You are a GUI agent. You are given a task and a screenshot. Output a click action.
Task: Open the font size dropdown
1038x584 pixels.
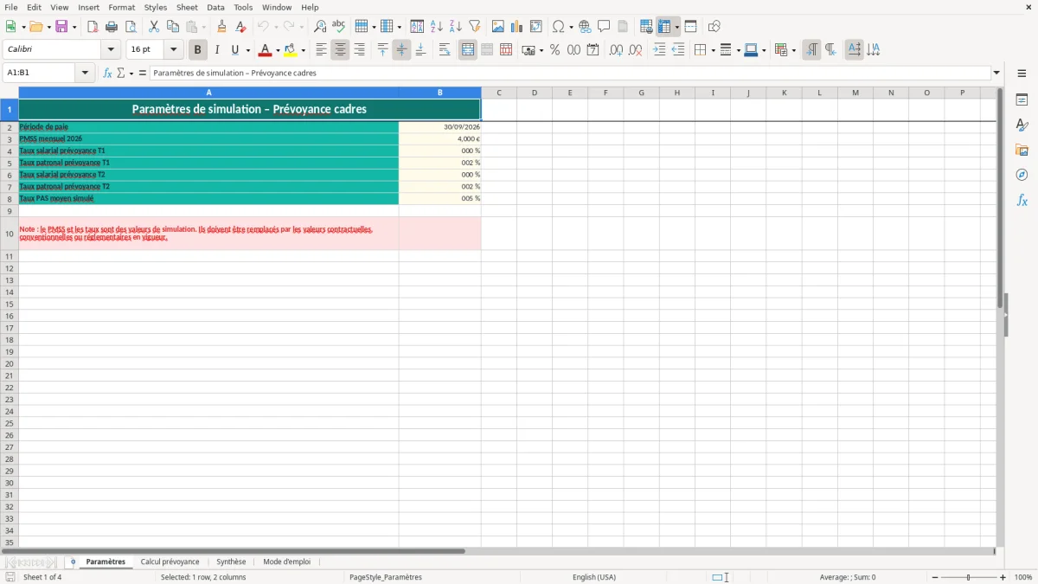pos(173,50)
